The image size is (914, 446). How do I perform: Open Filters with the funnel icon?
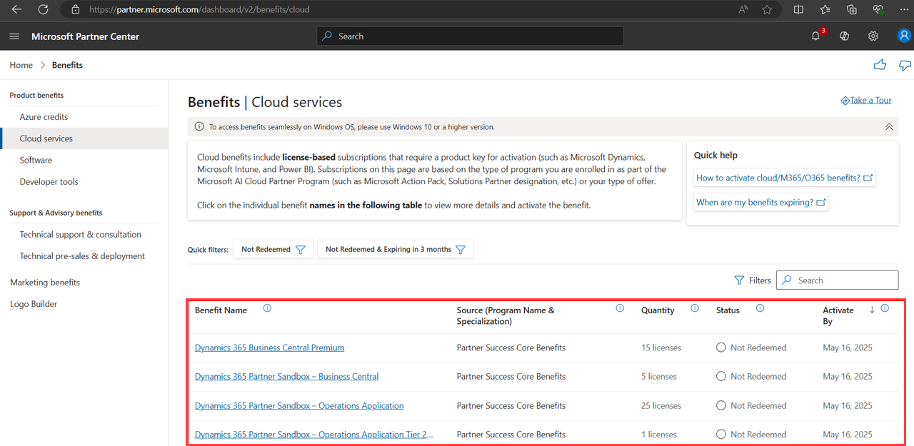pos(753,280)
